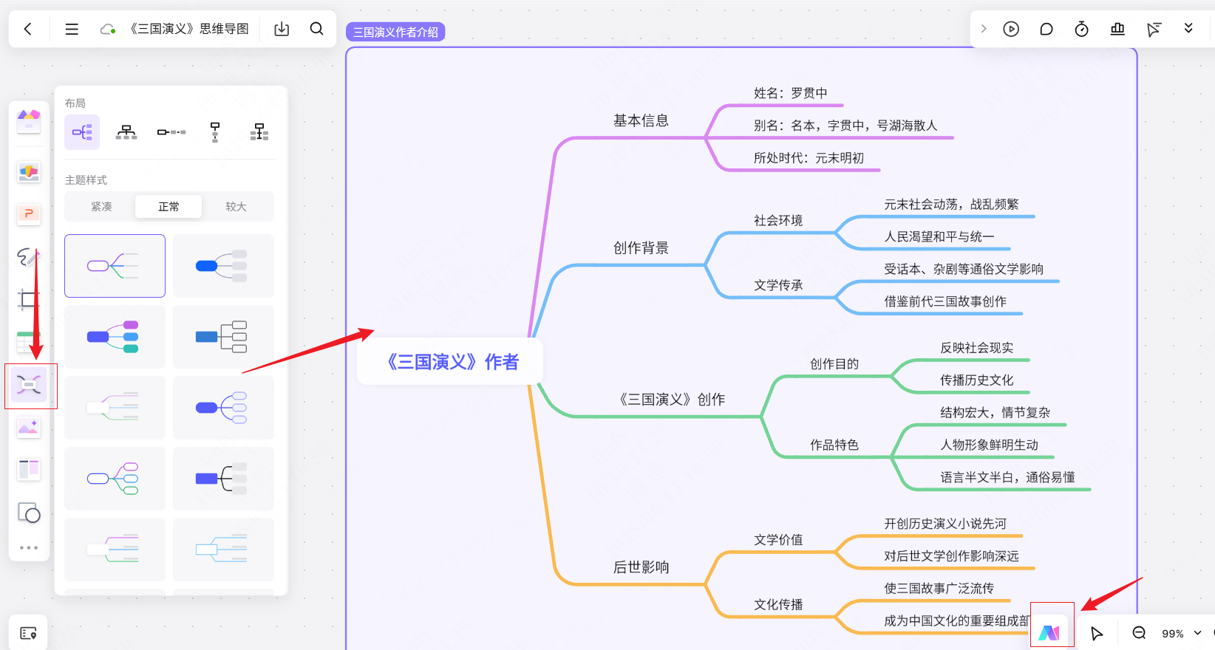Select the 社会环境 node

point(778,220)
